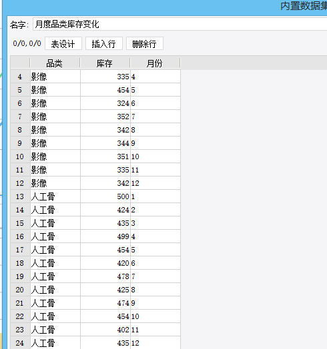Image resolution: width=327 pixels, height=349 pixels.
Task: Click 库存 cell 402 in row 23
Action: point(105,330)
